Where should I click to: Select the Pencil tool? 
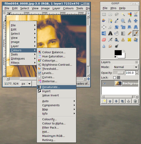pos(129,34)
